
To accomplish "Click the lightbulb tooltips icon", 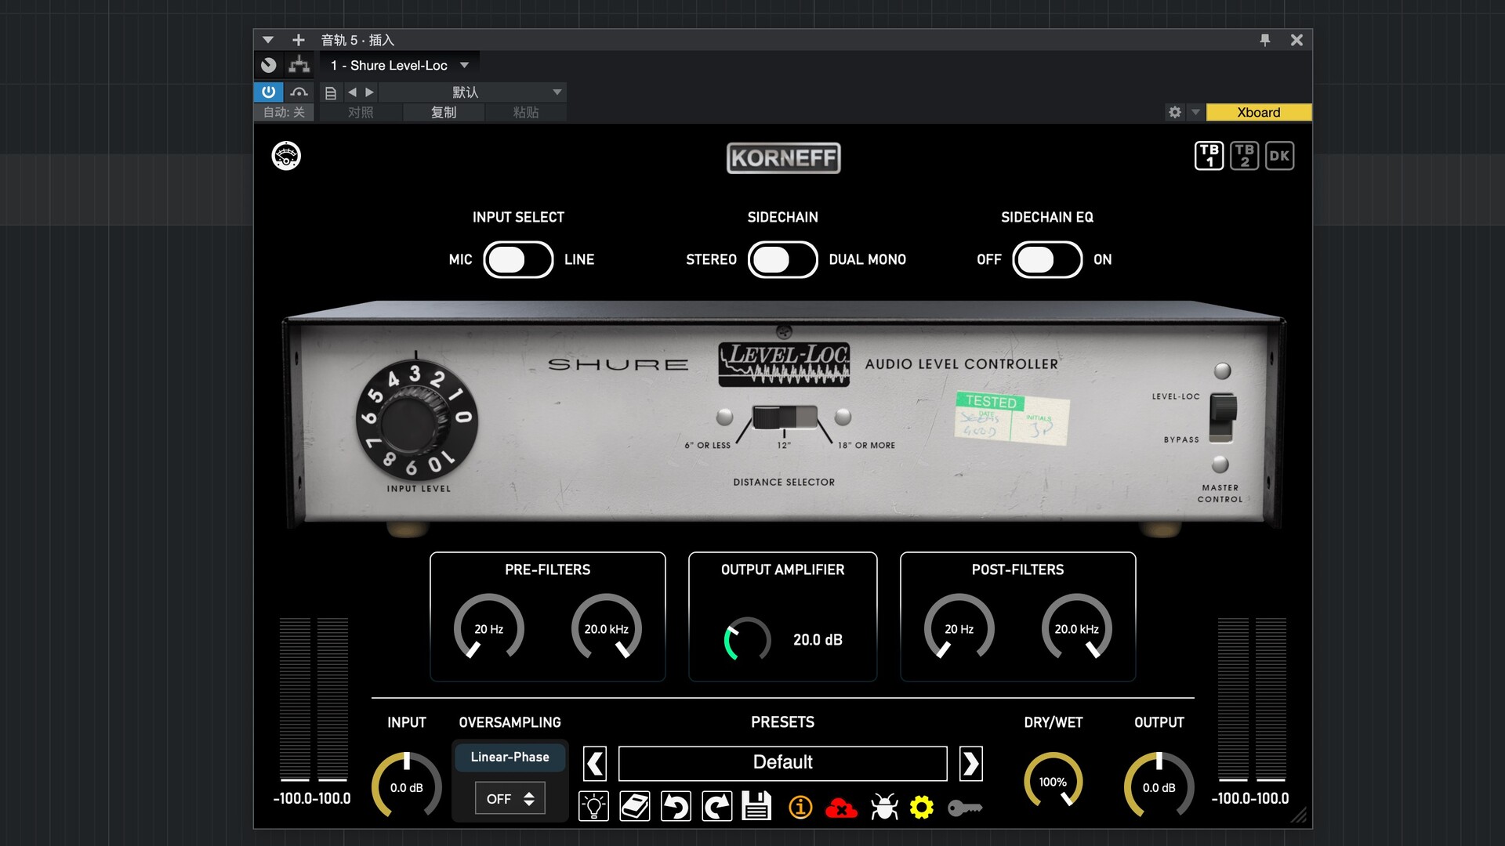I will click(593, 806).
